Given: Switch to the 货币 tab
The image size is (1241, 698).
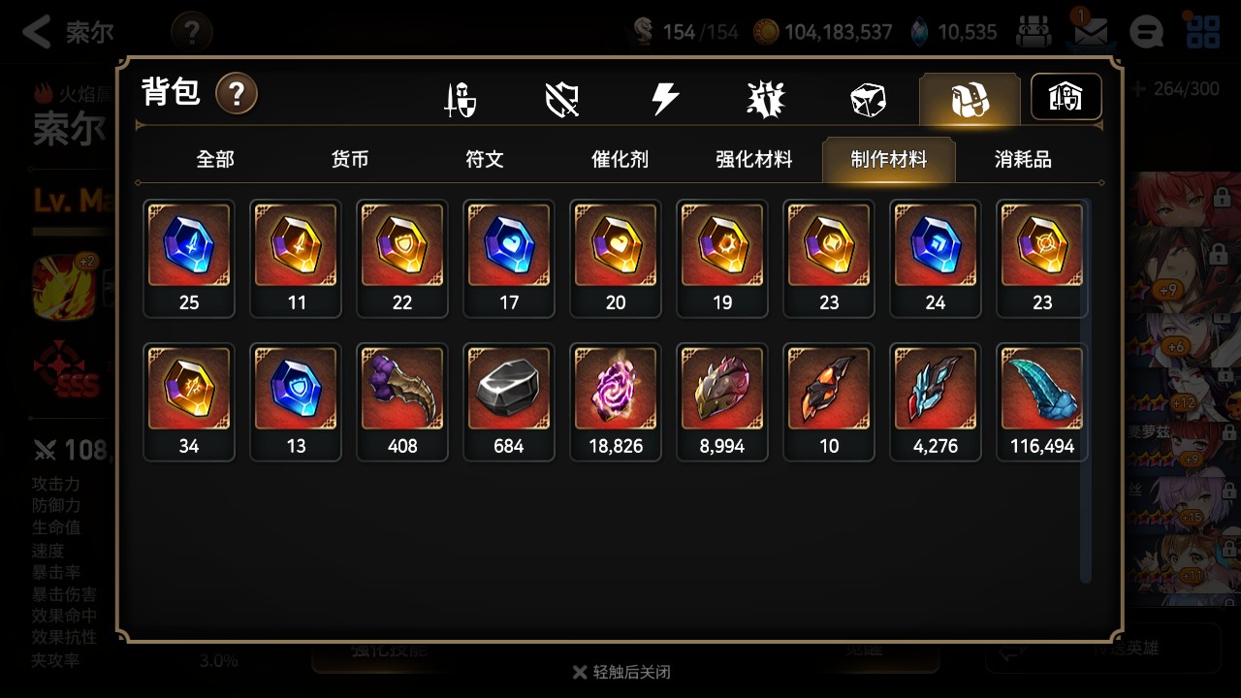Looking at the screenshot, I should [x=350, y=159].
